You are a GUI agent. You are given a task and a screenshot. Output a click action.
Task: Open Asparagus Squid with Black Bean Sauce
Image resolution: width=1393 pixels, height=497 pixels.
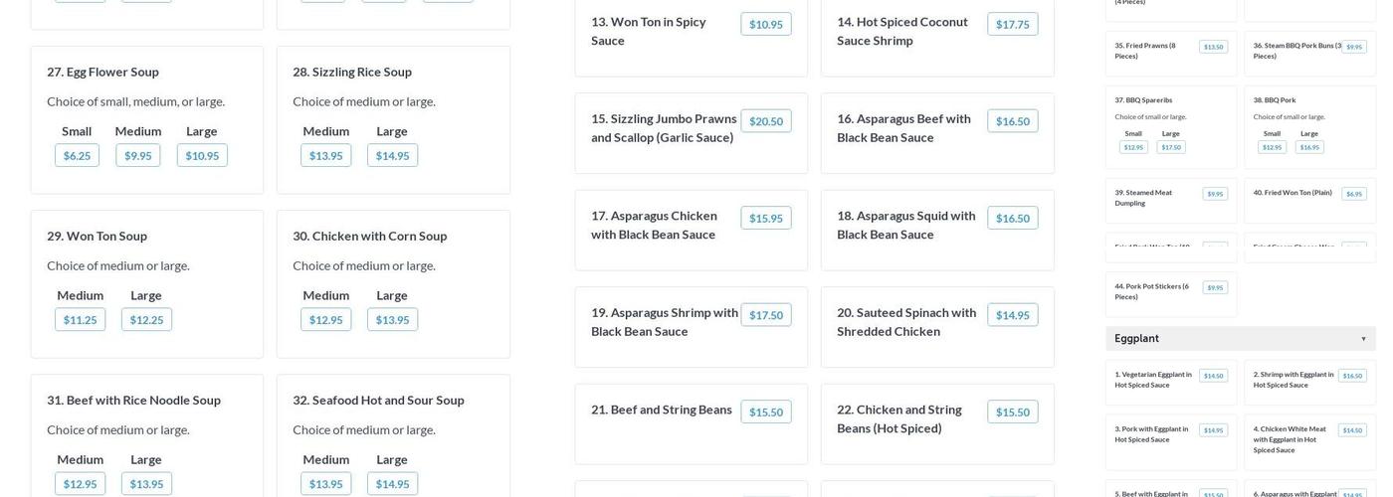point(905,225)
